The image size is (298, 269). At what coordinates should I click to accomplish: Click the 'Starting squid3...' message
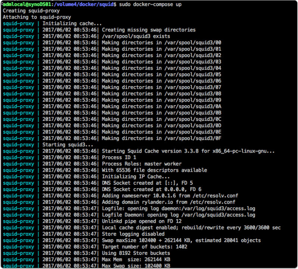tap(68, 145)
